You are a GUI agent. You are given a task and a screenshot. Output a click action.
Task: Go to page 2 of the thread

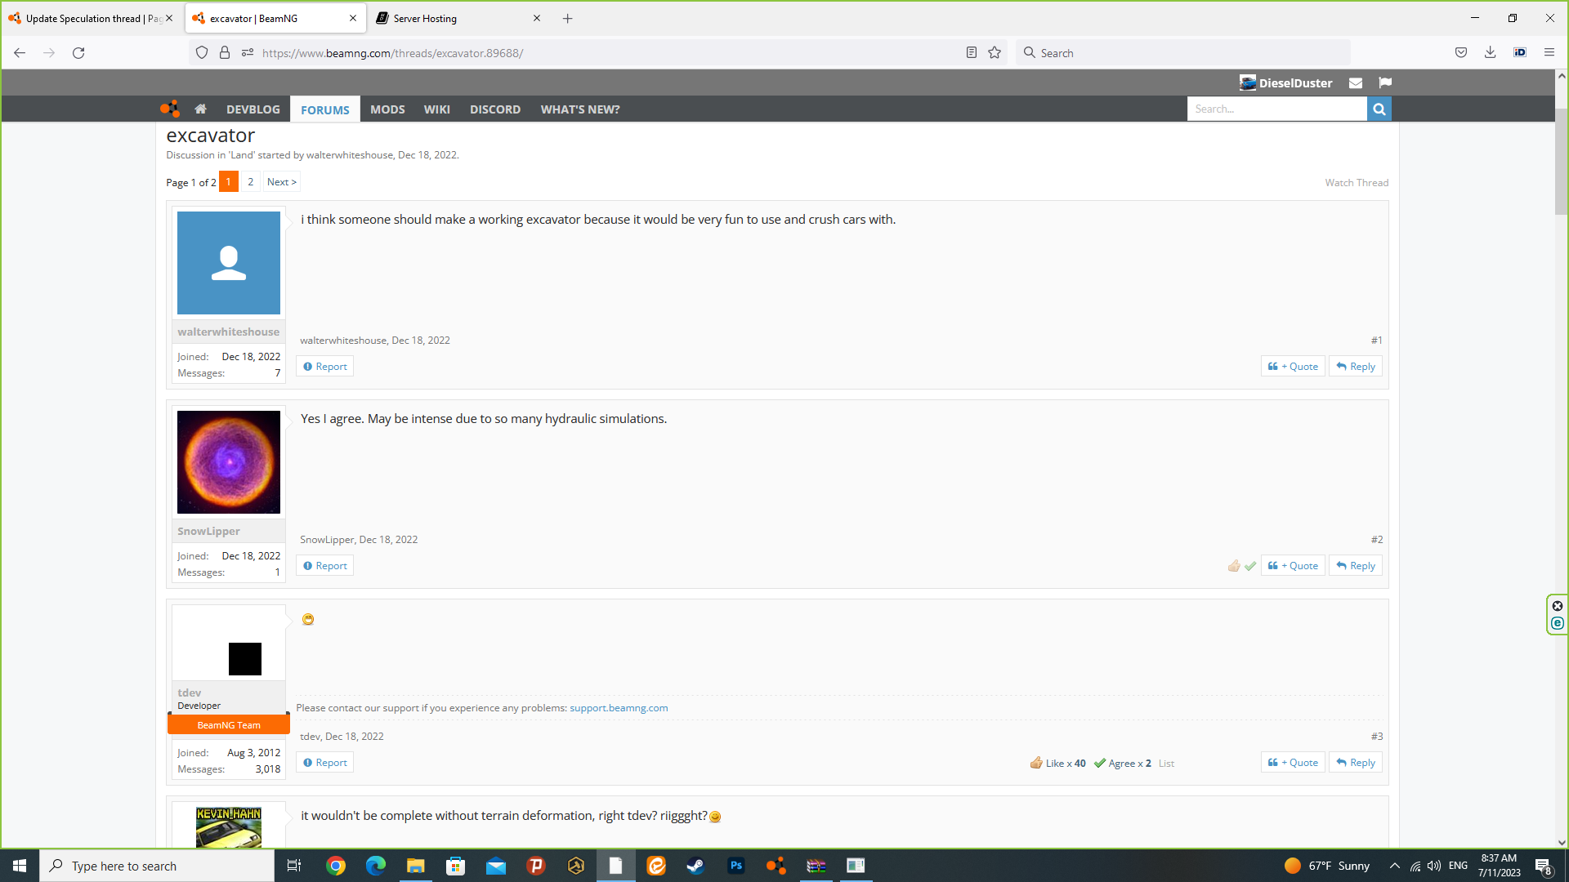point(251,182)
